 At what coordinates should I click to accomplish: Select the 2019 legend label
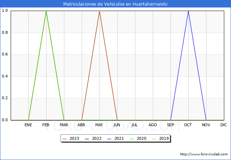click(x=164, y=139)
